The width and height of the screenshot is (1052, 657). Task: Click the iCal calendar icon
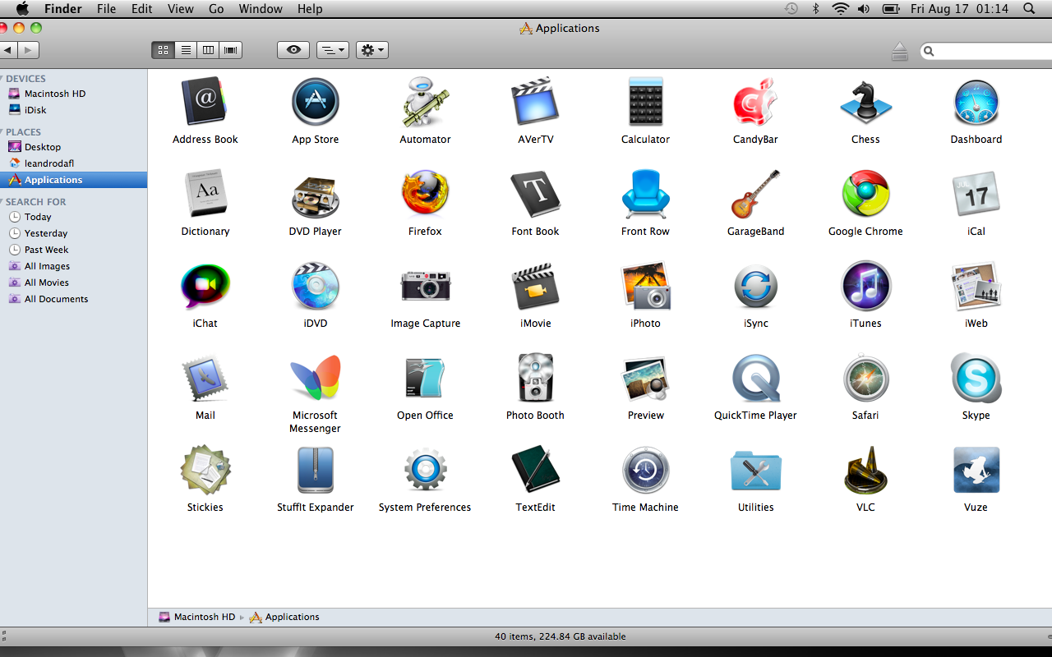tap(976, 194)
